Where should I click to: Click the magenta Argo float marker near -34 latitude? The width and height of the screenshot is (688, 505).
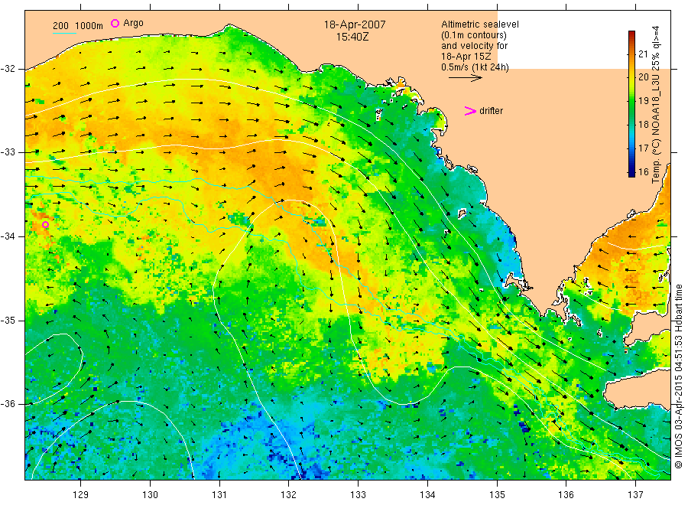click(45, 225)
